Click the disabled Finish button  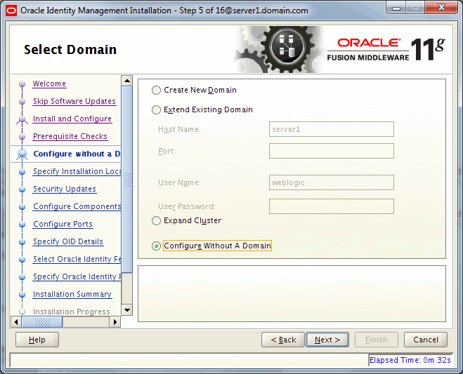pyautogui.click(x=377, y=340)
